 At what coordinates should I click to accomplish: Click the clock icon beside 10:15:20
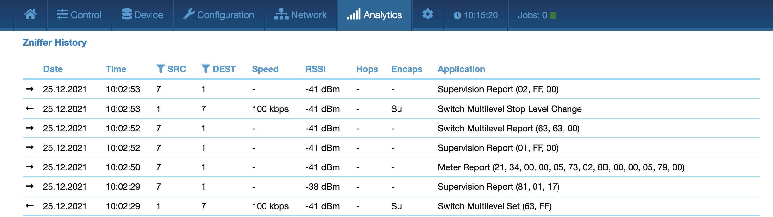point(457,15)
